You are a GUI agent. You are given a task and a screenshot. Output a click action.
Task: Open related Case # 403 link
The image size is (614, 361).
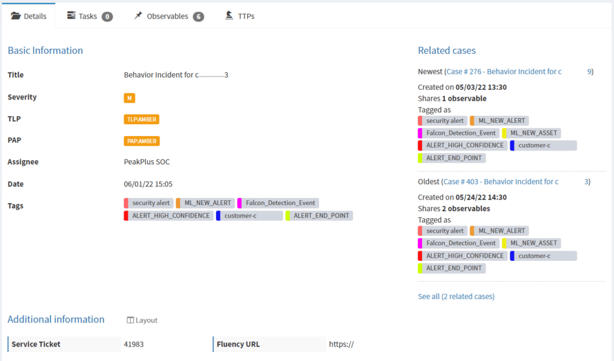click(x=501, y=182)
